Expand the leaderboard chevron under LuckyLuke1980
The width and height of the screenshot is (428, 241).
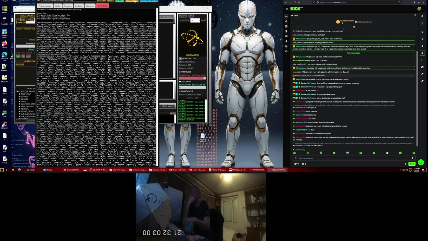(354, 27)
